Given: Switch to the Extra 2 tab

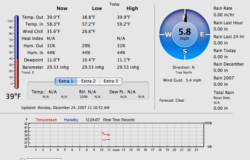Looking at the screenshot, I should tap(88, 81).
